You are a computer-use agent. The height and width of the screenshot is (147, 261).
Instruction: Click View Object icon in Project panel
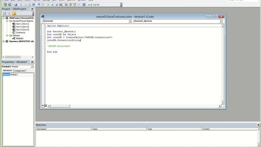9,13
